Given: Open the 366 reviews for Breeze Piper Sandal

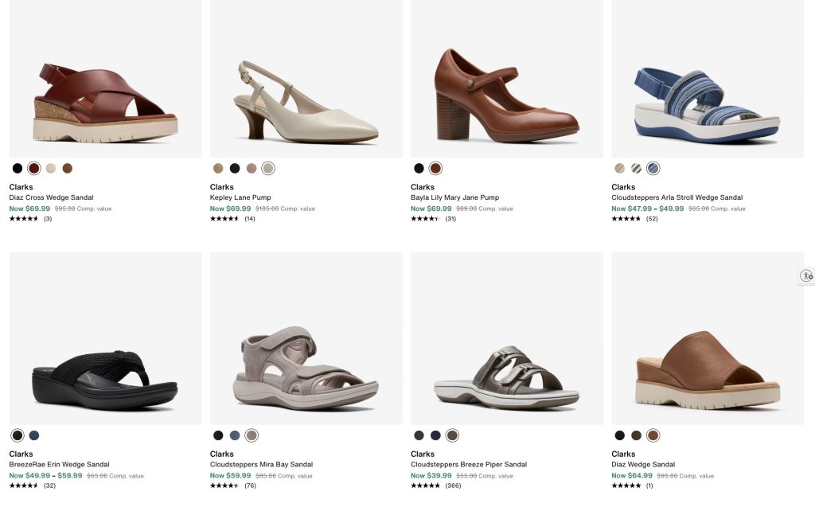Looking at the screenshot, I should point(453,486).
